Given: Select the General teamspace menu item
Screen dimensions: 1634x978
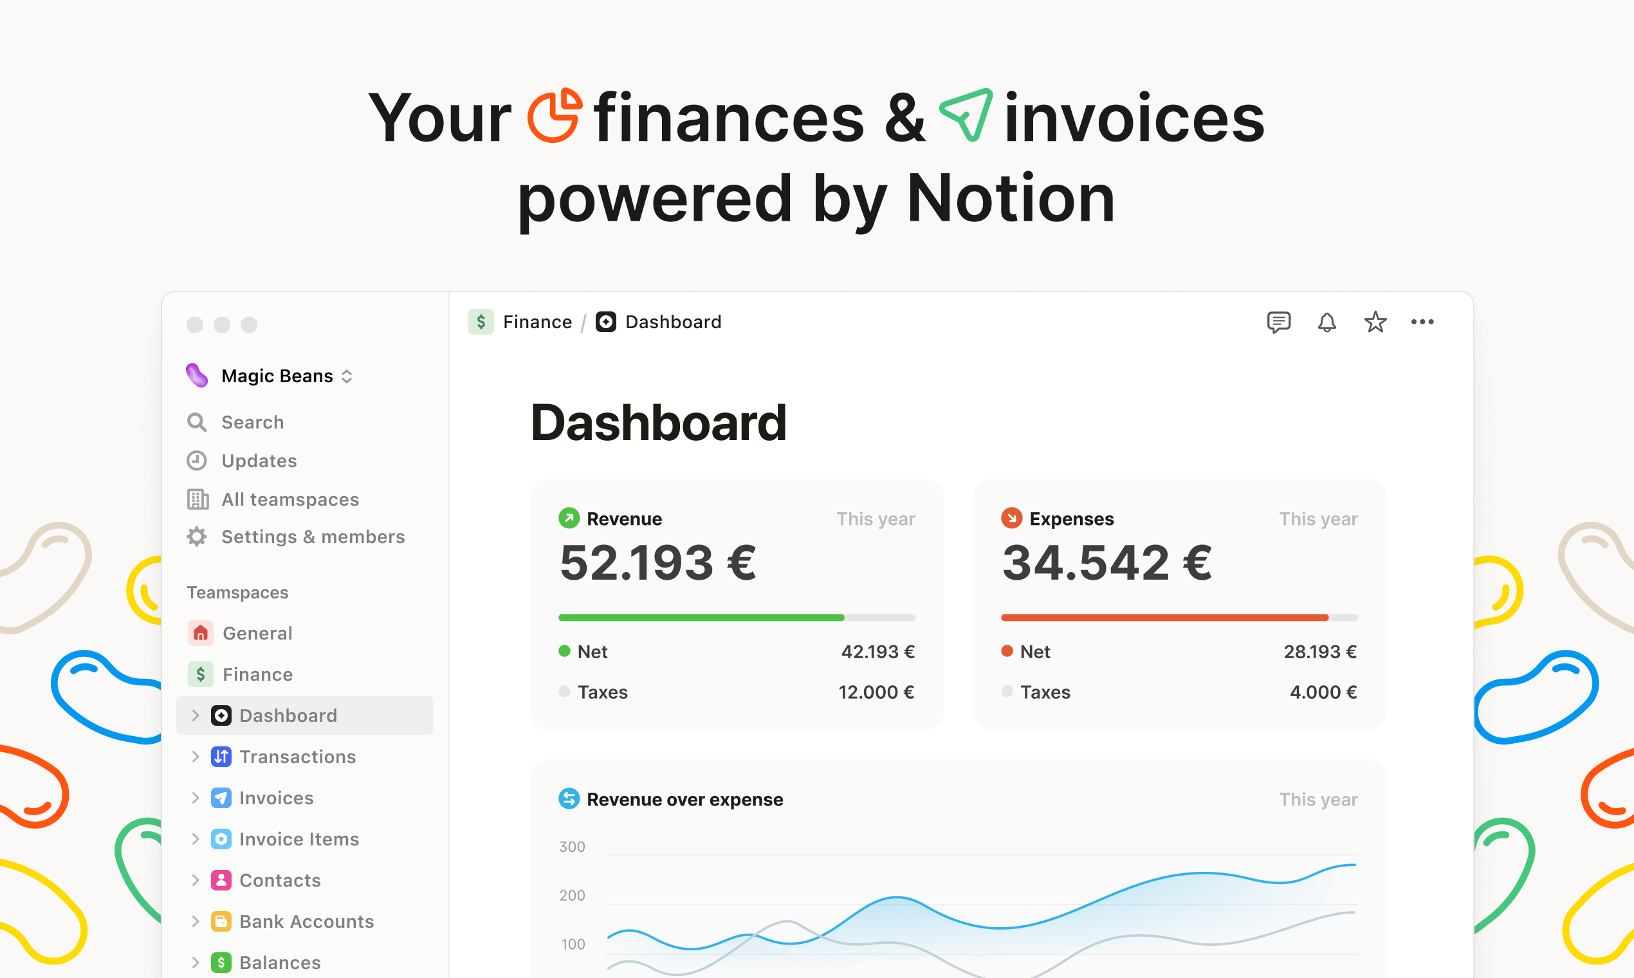Looking at the screenshot, I should [x=259, y=633].
